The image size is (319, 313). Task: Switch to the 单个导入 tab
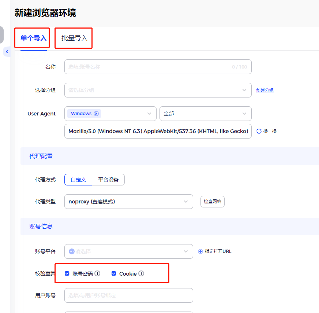click(34, 38)
